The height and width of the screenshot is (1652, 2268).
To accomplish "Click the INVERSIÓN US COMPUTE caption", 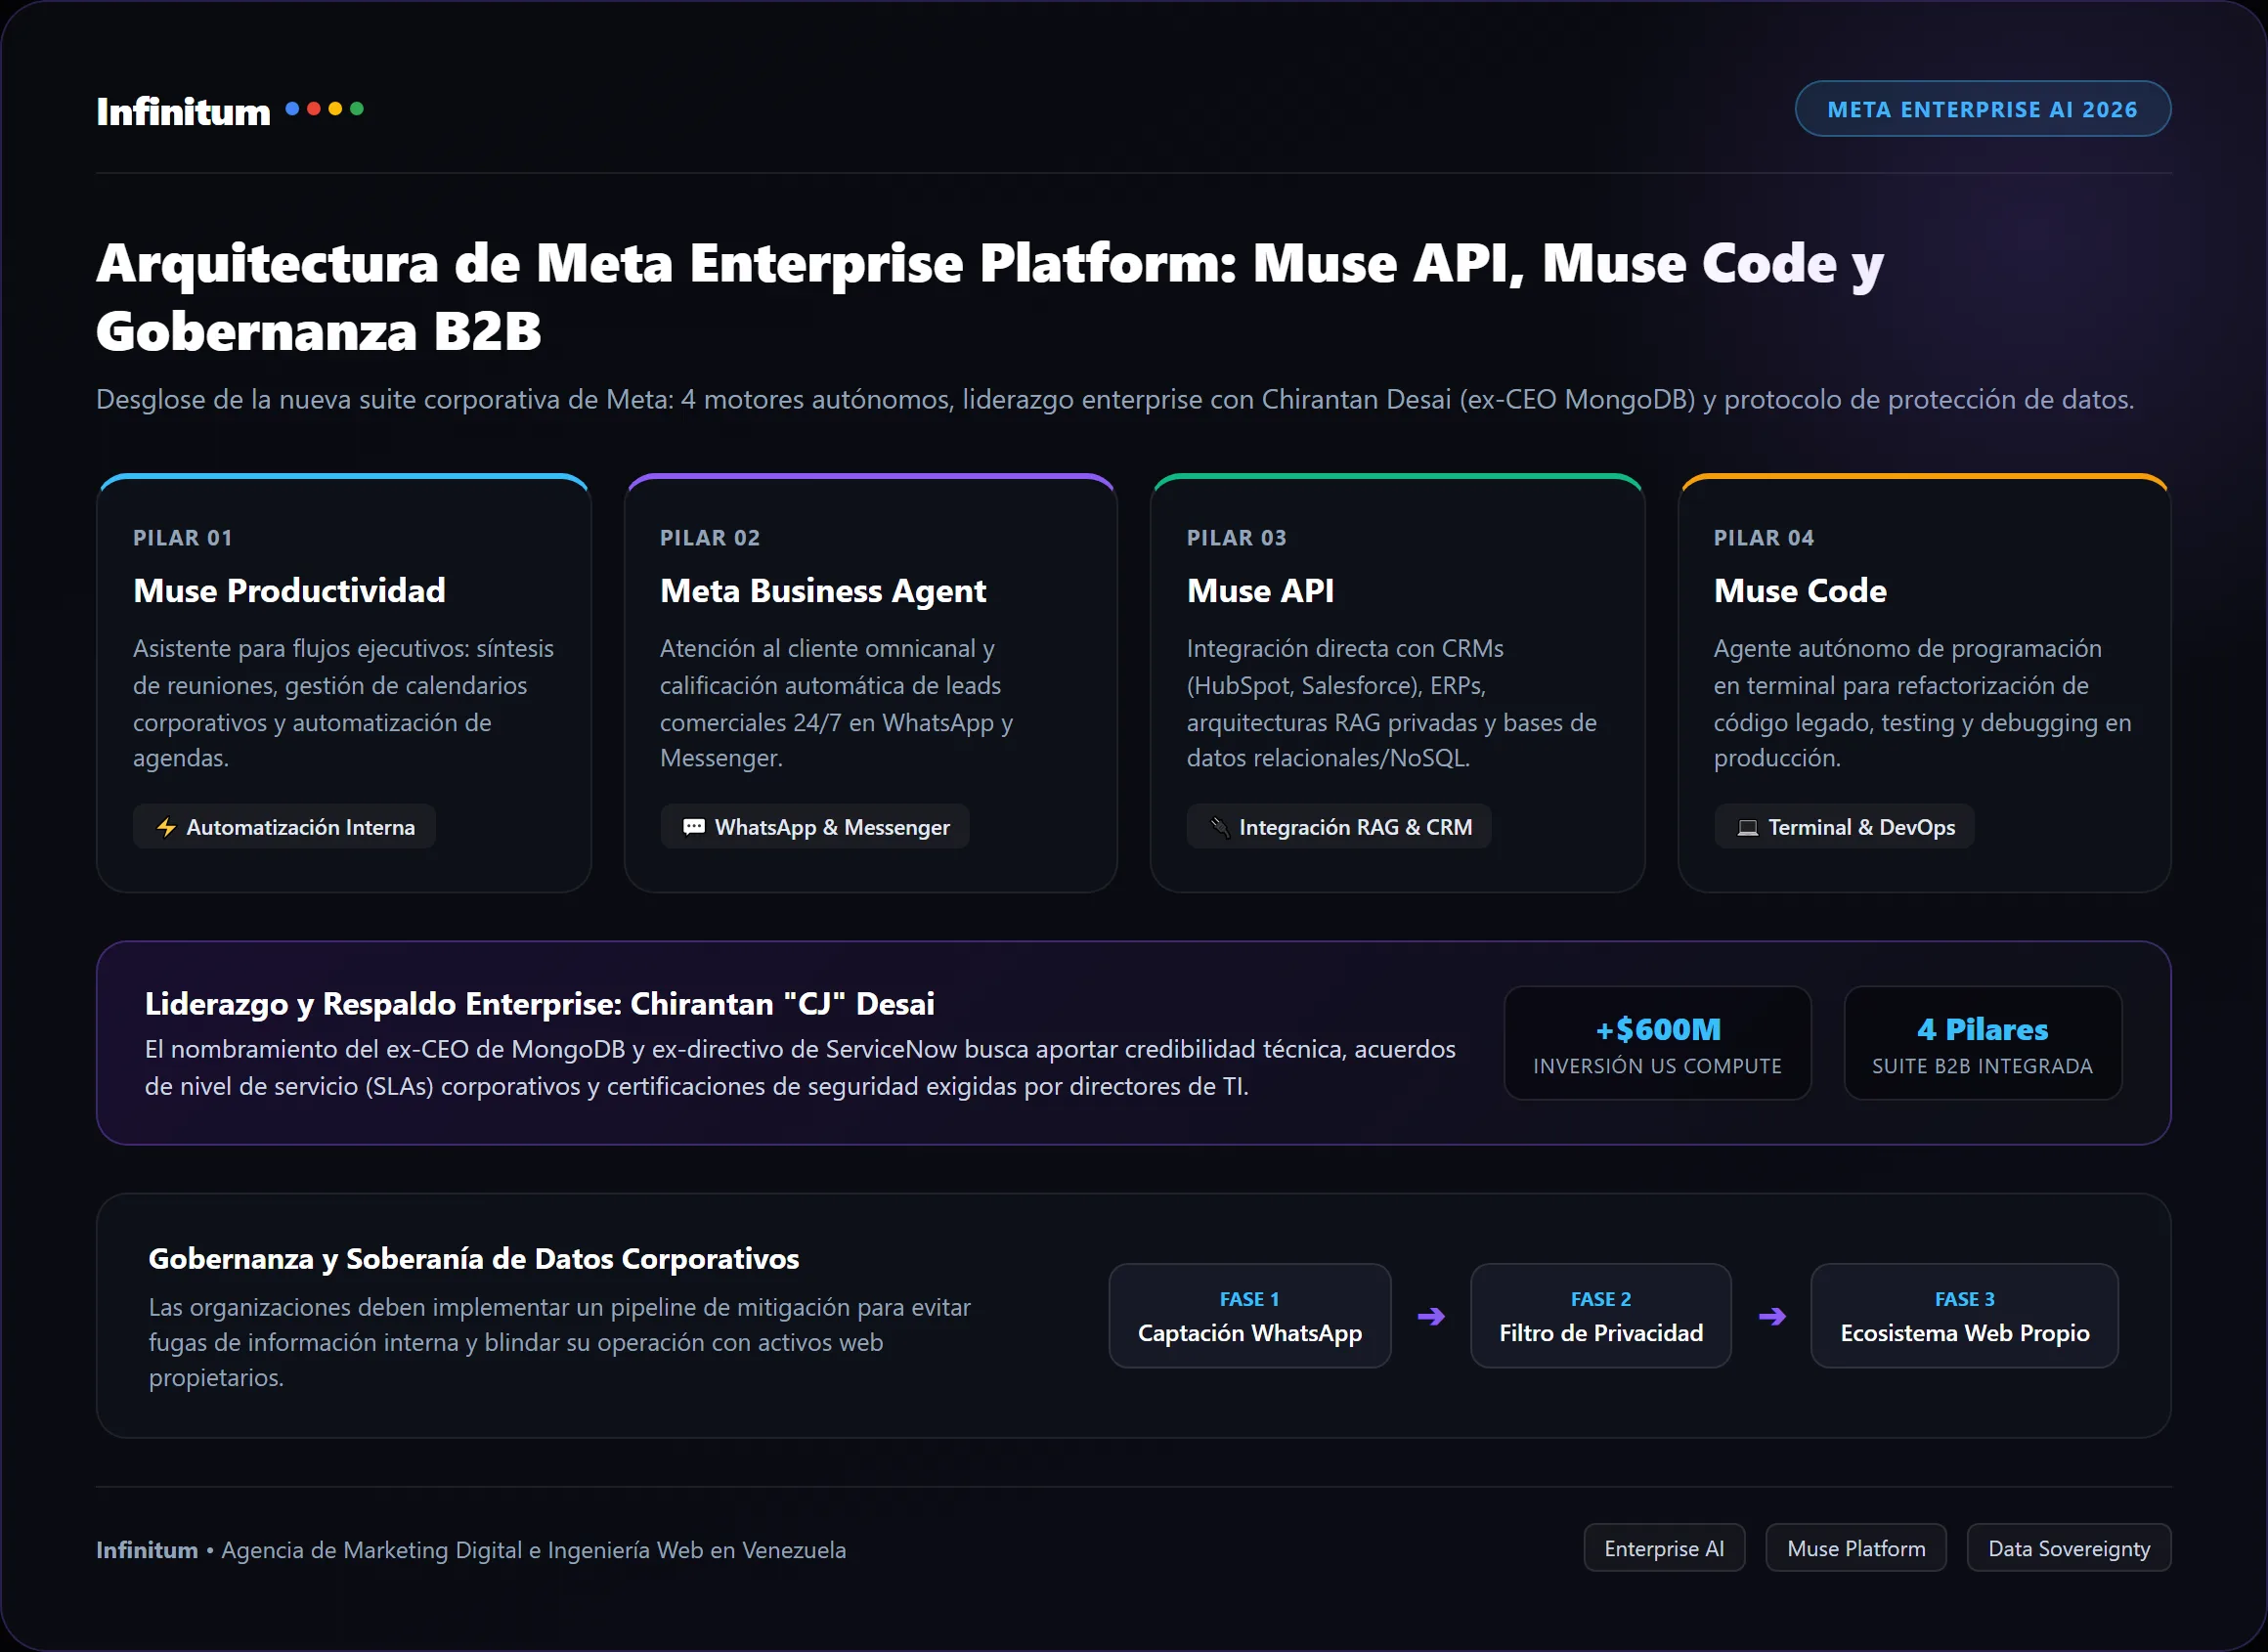I will 1657,1066.
